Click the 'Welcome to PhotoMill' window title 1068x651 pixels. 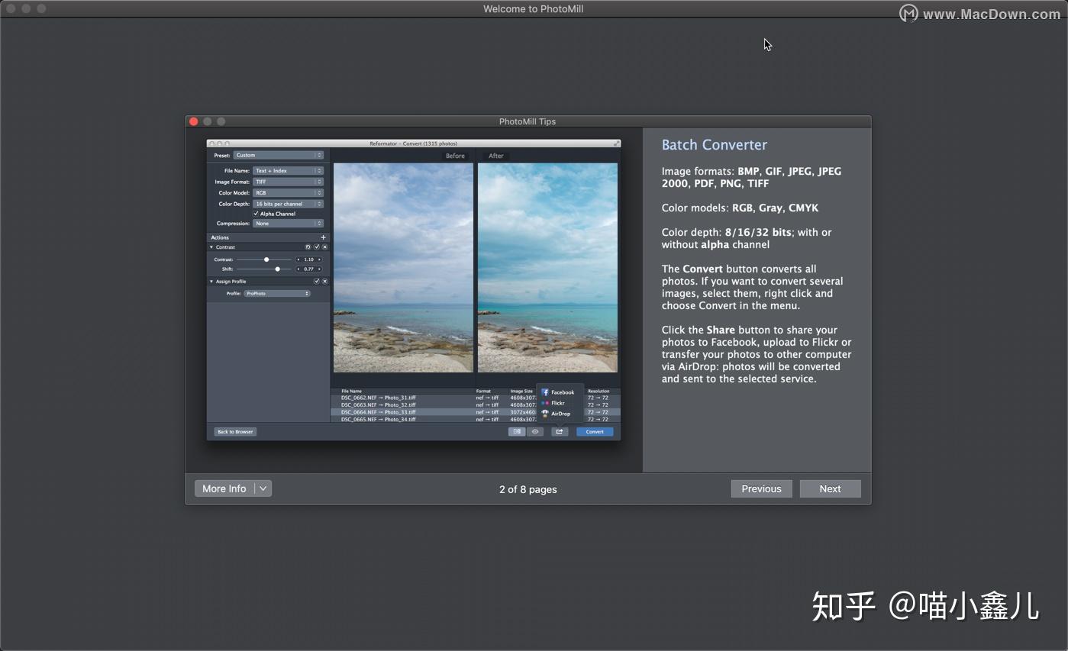[534, 9]
